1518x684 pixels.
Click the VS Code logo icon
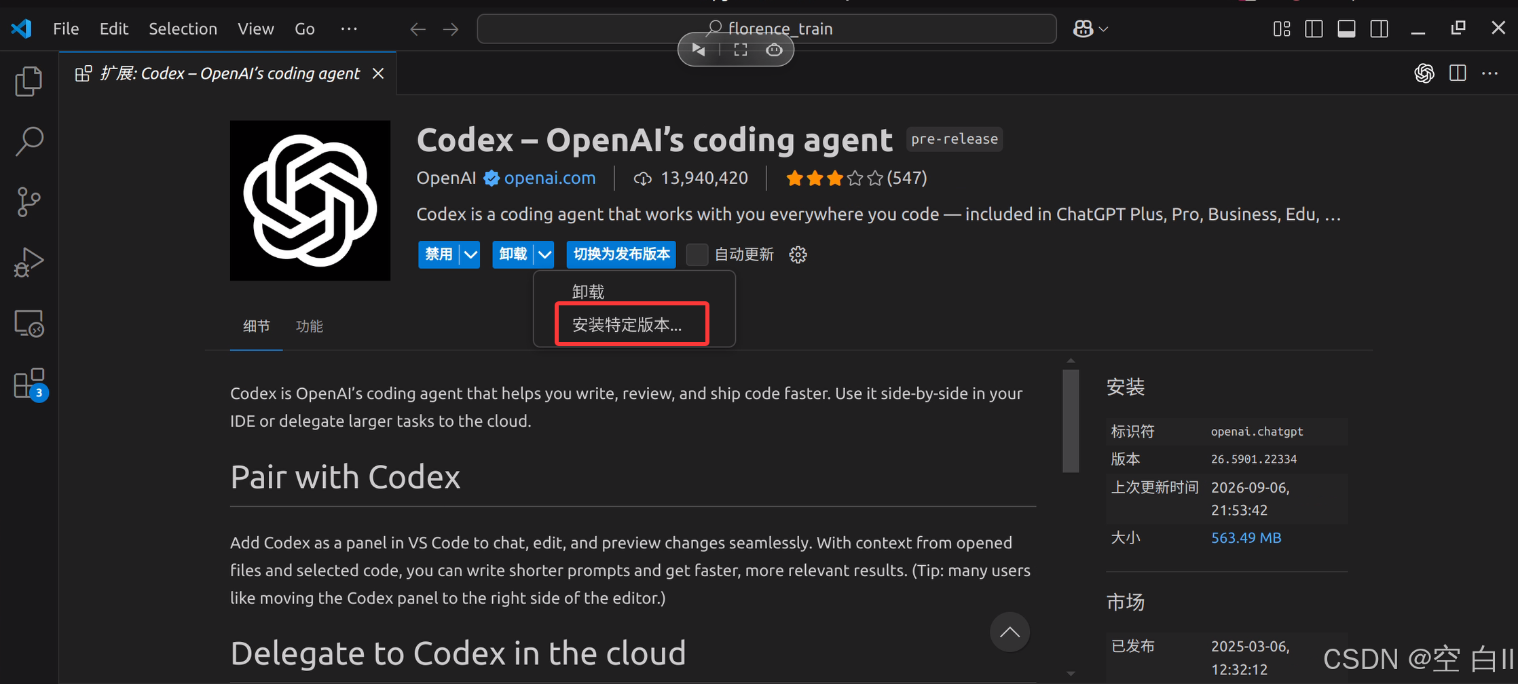(x=22, y=28)
